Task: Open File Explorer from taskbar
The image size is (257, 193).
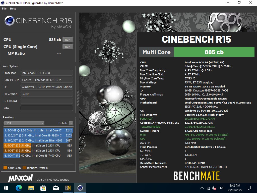Action: (31, 188)
